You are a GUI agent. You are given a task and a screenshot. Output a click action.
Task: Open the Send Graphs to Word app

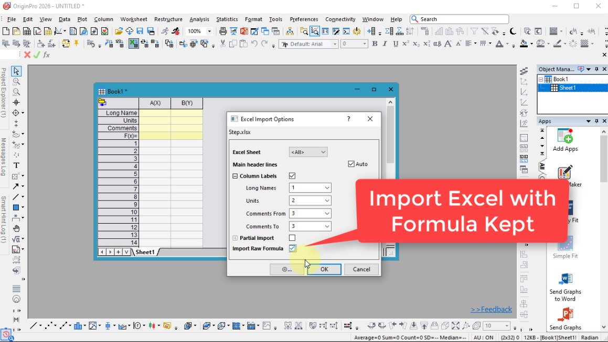point(565,287)
